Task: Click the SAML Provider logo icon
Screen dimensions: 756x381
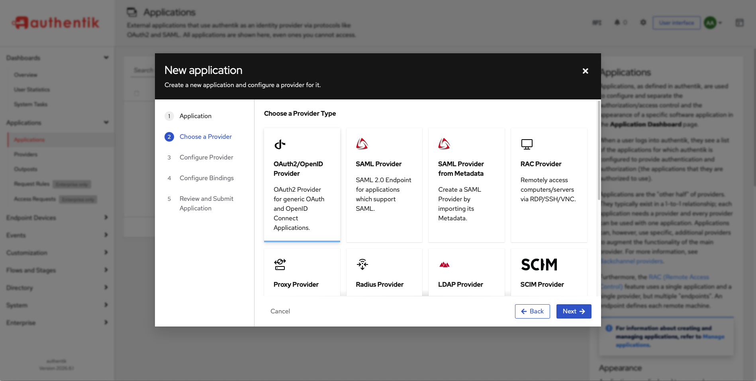Action: pos(362,144)
